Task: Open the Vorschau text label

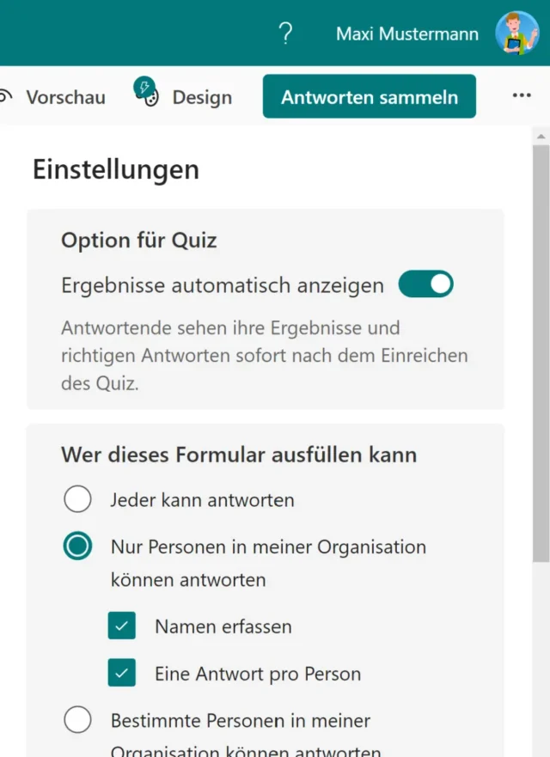Action: pos(65,97)
